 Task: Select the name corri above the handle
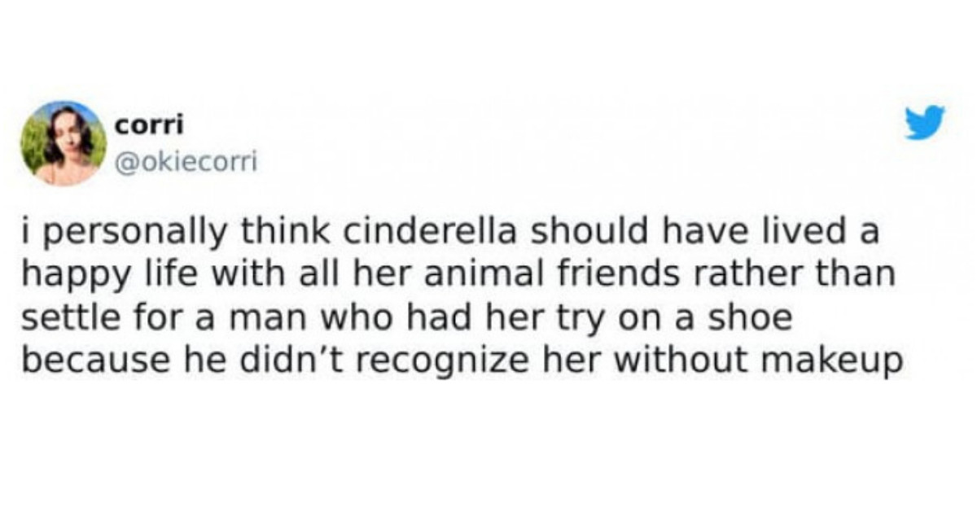148,124
